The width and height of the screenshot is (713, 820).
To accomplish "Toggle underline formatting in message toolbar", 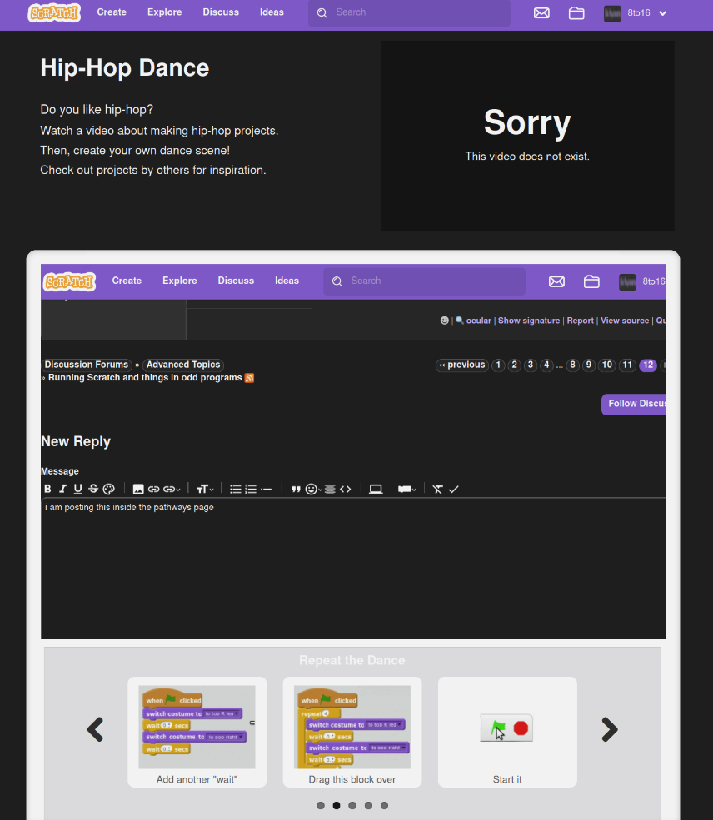I will tap(77, 489).
